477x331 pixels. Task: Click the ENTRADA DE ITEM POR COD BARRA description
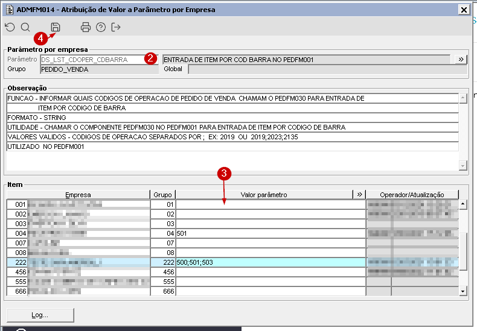(x=306, y=60)
